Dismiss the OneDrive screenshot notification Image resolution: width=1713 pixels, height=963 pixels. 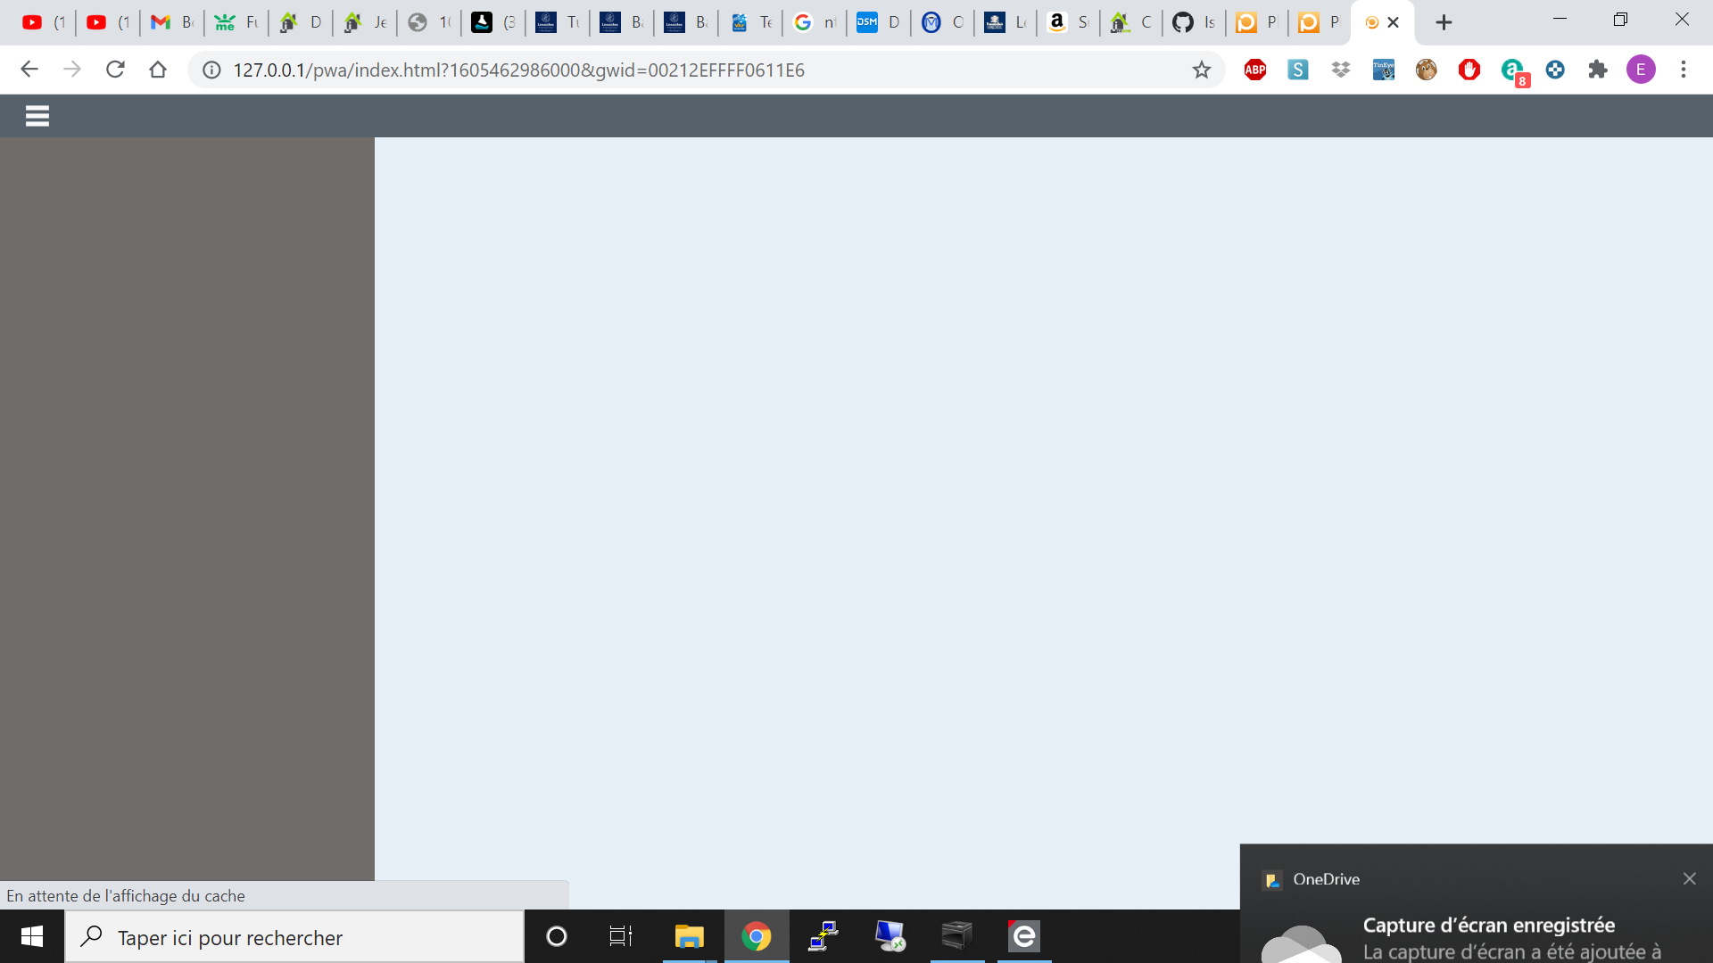1690,878
